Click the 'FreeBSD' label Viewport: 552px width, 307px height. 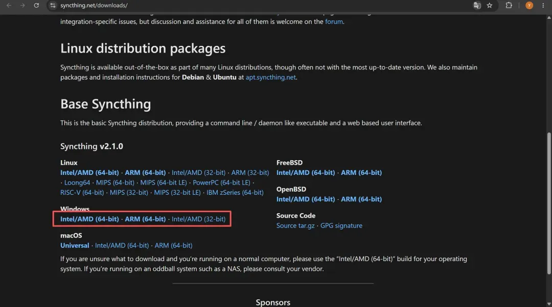coord(289,163)
